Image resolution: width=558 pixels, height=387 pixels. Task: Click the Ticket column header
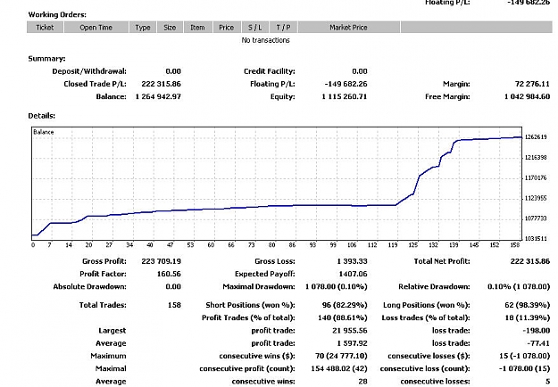[x=45, y=28]
